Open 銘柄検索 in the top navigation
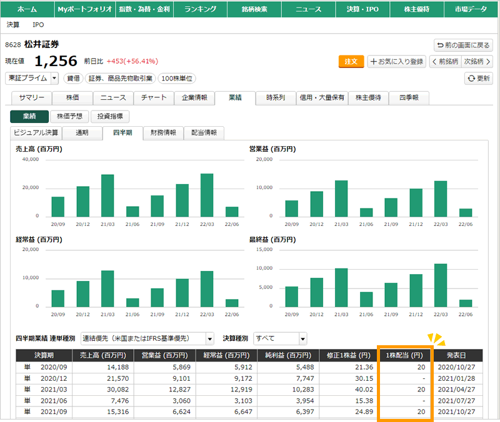Image resolution: width=500 pixels, height=422 pixels. click(254, 9)
